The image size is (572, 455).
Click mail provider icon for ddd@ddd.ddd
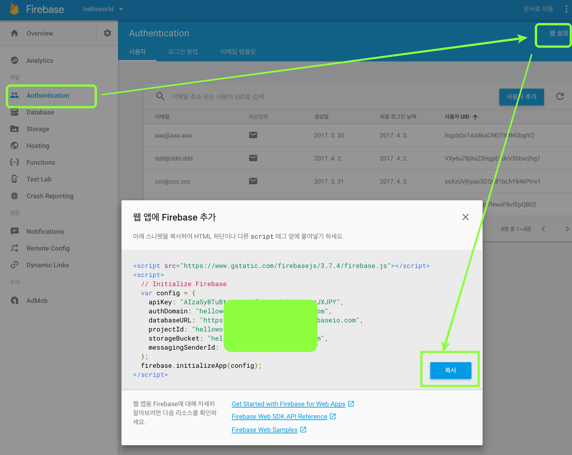pos(253,158)
